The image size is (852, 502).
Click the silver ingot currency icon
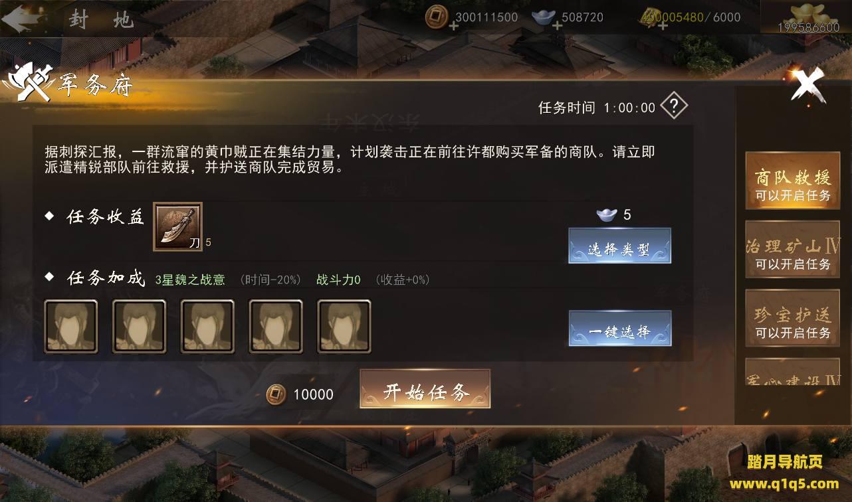tap(544, 18)
